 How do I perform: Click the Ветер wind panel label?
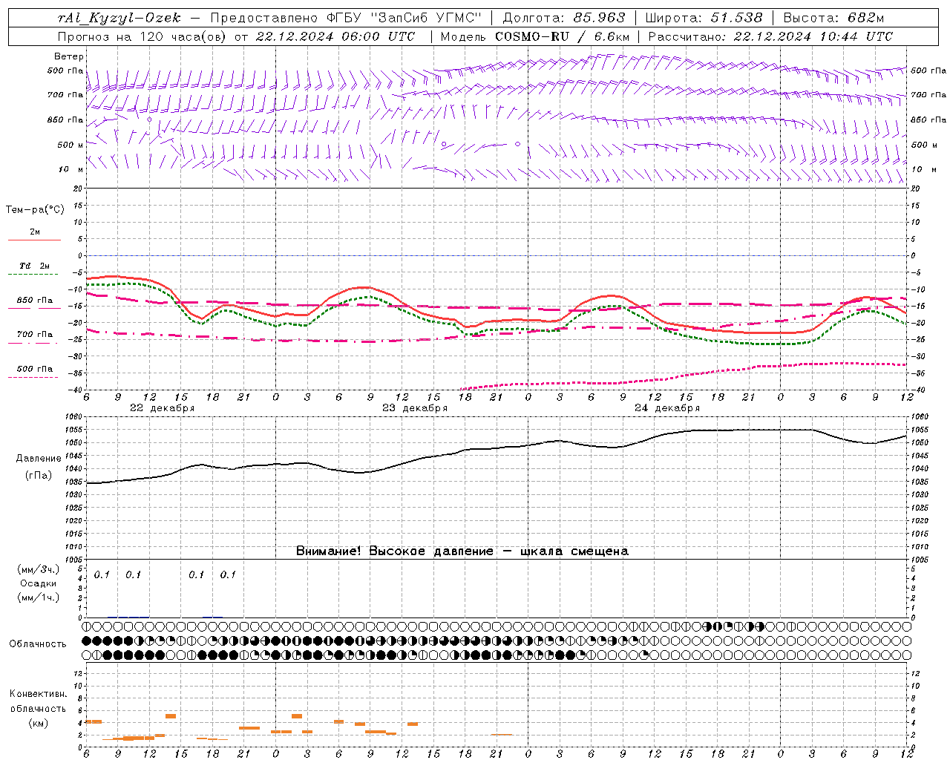69,56
